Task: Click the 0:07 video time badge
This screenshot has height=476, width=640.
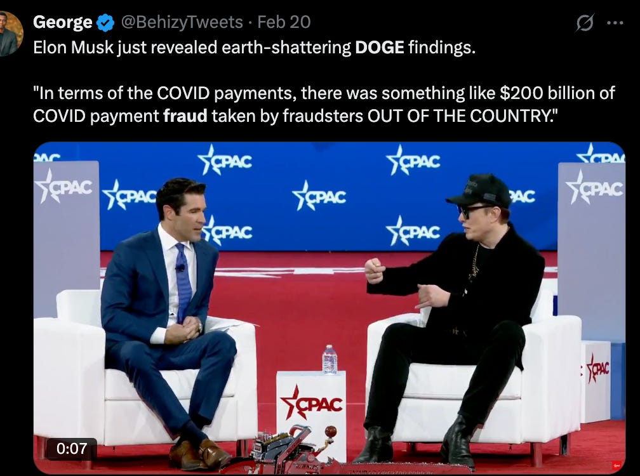Action: (71, 449)
